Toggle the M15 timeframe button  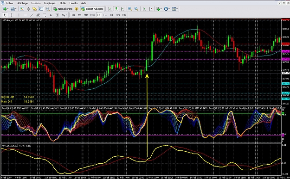[x=86, y=15]
